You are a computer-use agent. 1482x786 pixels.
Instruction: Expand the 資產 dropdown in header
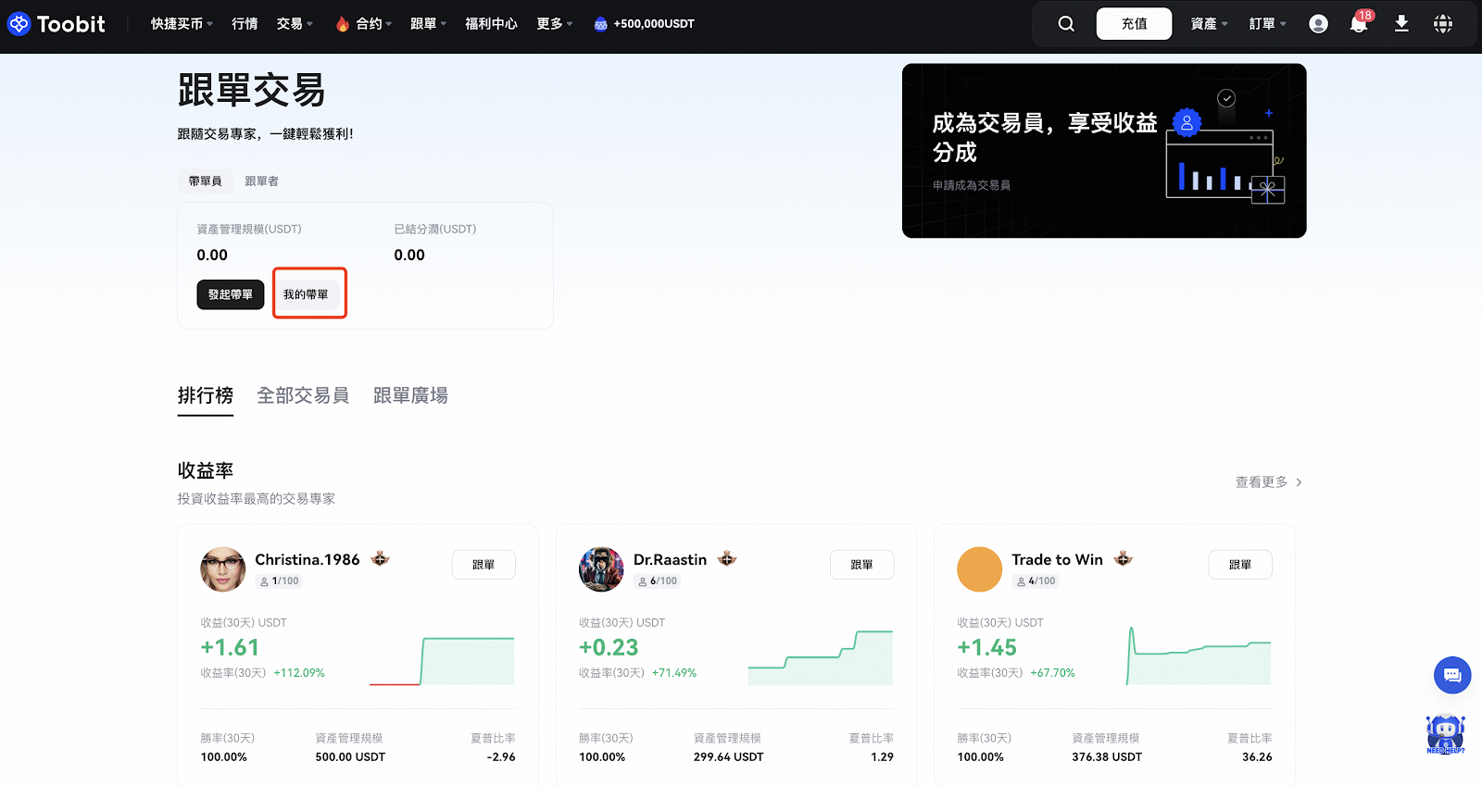pyautogui.click(x=1209, y=24)
